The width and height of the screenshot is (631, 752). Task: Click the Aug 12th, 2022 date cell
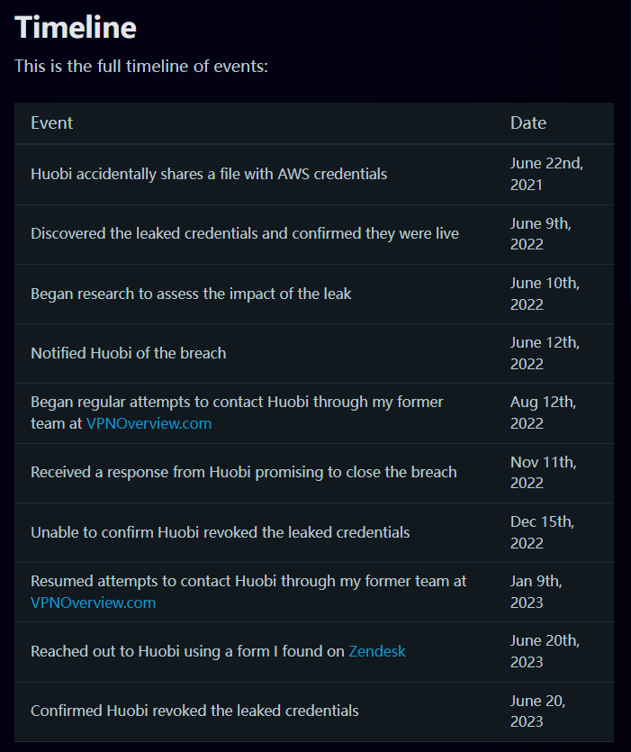pos(544,412)
